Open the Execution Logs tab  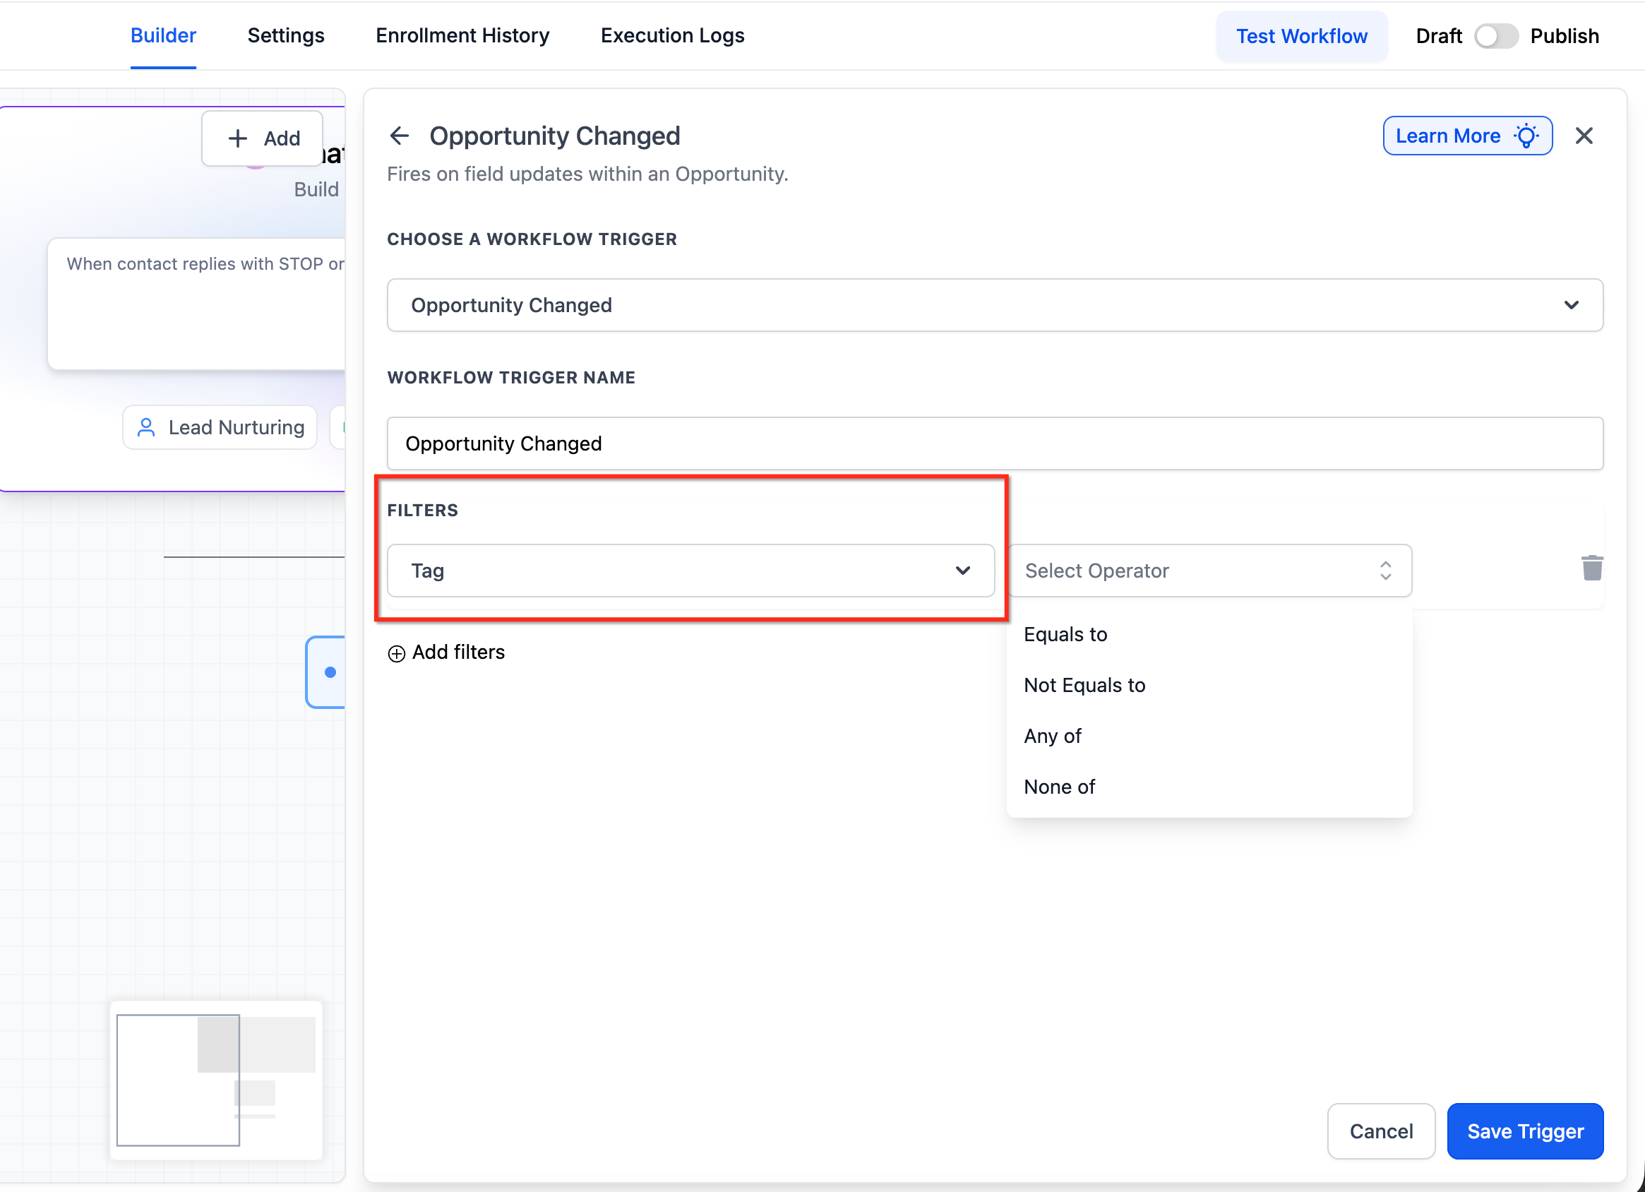pyautogui.click(x=671, y=35)
